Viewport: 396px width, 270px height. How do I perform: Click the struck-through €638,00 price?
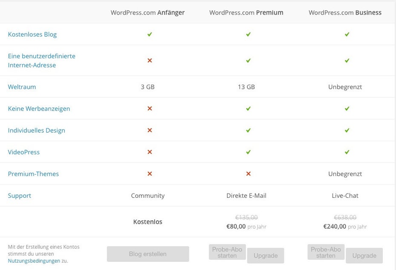pos(345,217)
